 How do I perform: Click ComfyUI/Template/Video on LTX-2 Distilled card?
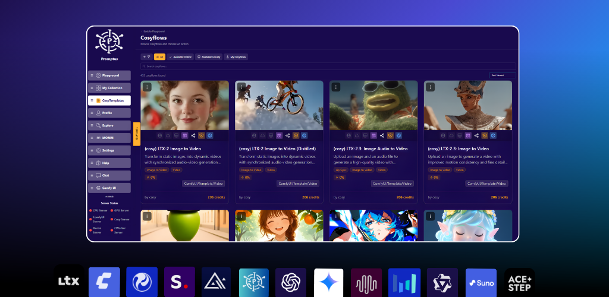298,184
